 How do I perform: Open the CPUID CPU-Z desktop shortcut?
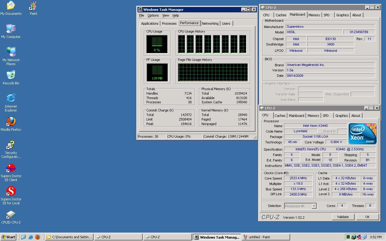point(11,217)
